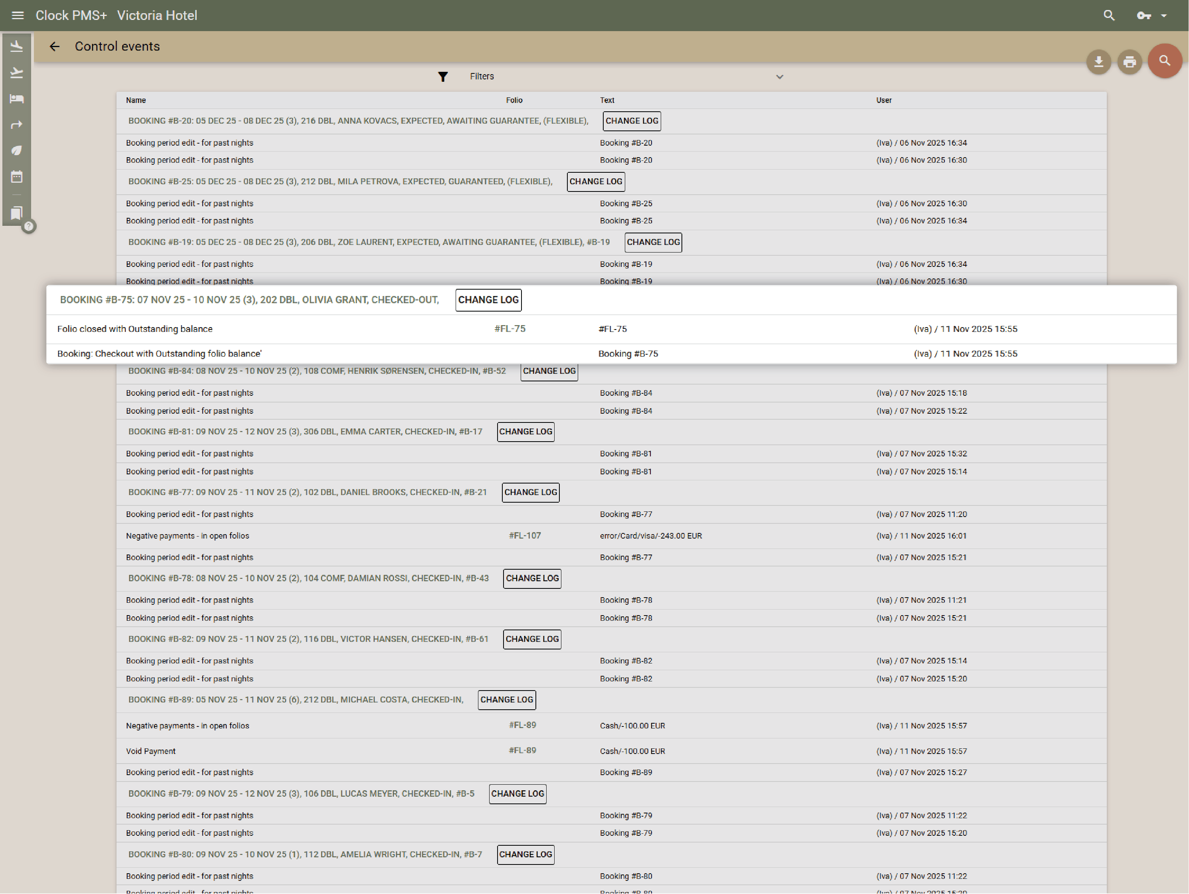Image resolution: width=1189 pixels, height=894 pixels.
Task: Click the arrivals airplane landing icon
Action: pyautogui.click(x=17, y=46)
